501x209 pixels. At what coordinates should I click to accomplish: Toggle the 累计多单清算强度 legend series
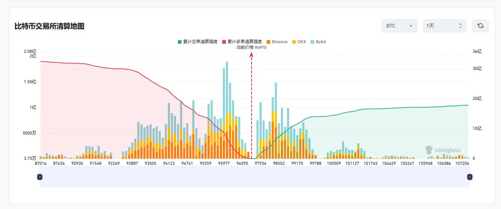click(x=242, y=42)
